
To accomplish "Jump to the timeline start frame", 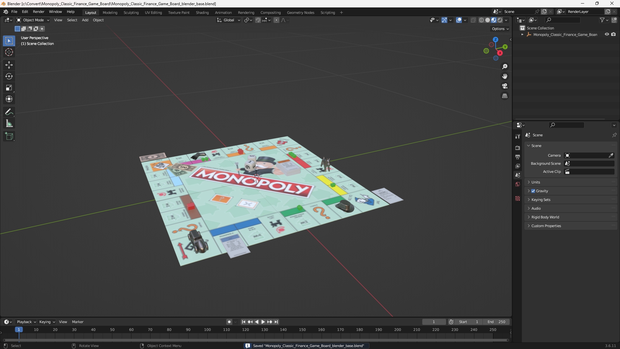I will tap(243, 322).
